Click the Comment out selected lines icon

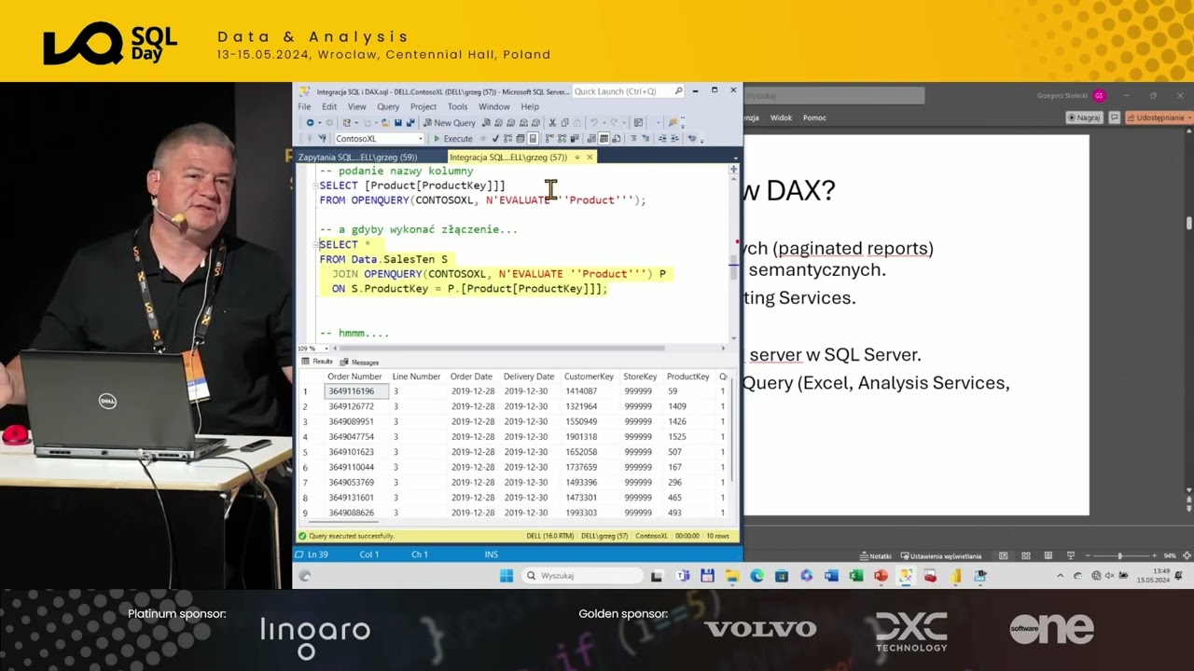click(633, 139)
